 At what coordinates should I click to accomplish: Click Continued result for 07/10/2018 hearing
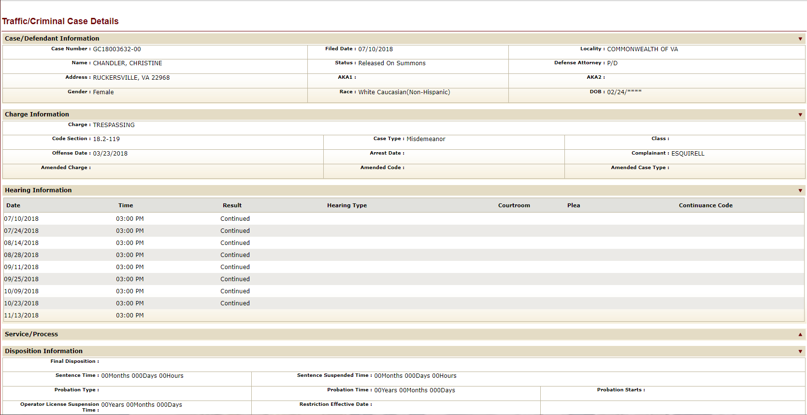235,219
